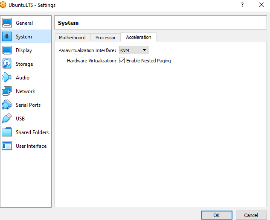The width and height of the screenshot is (270, 220).
Task: Click the User Interface window icon
Action: (7, 146)
